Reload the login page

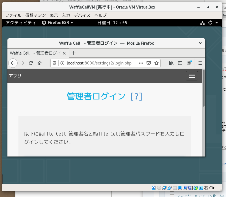[x=31, y=63]
